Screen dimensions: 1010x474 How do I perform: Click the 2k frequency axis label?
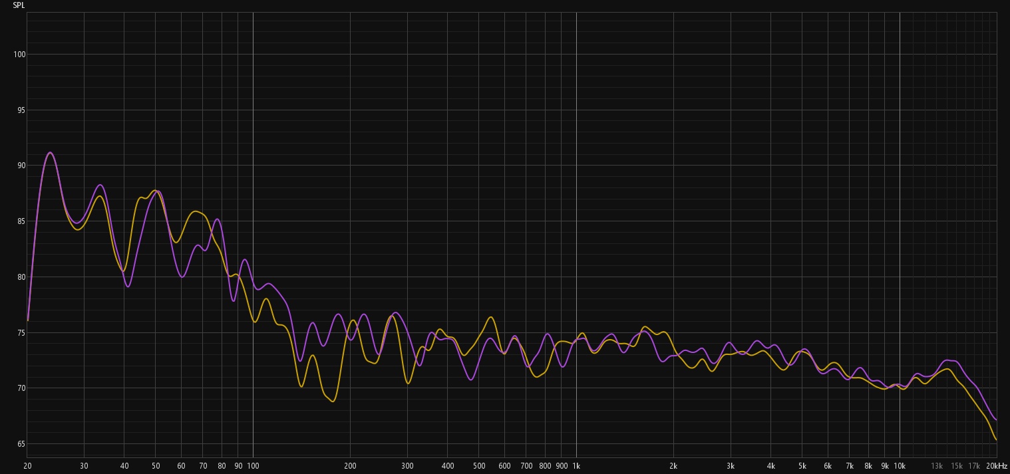click(x=673, y=466)
